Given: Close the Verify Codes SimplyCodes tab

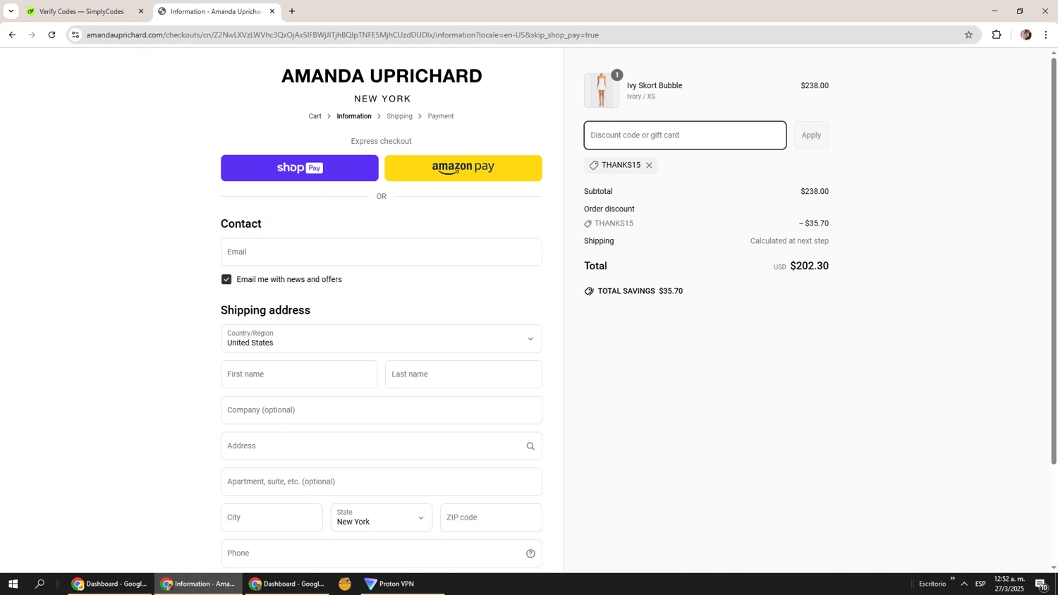Looking at the screenshot, I should click(141, 11).
